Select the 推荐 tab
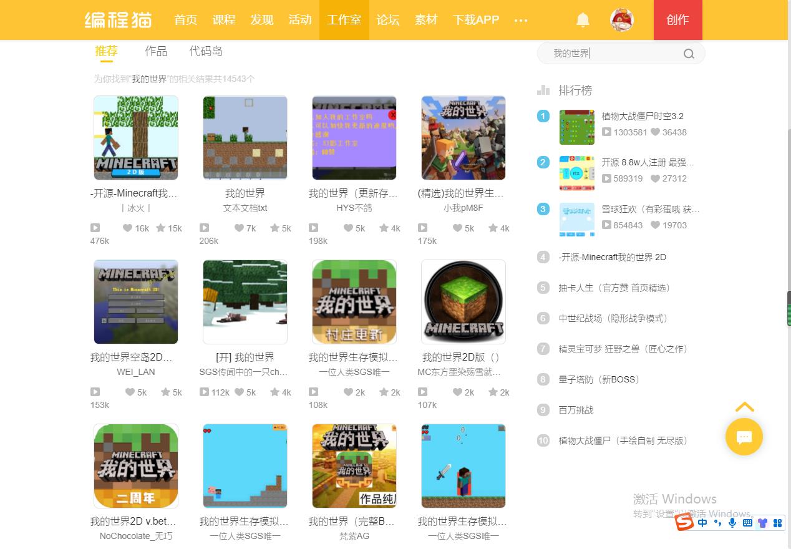Screen dimensions: 791x549 pos(106,51)
